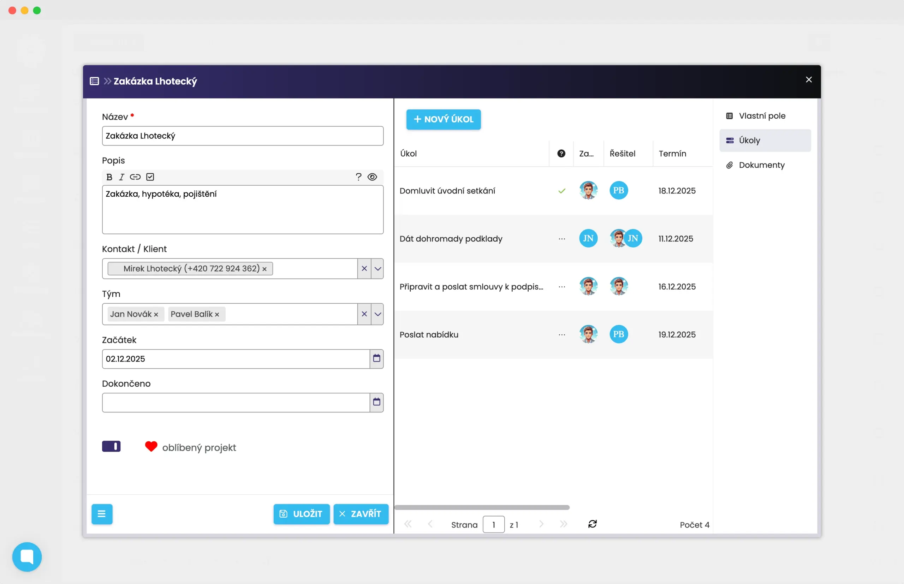Insert a link via the editor toolbar

pyautogui.click(x=135, y=177)
